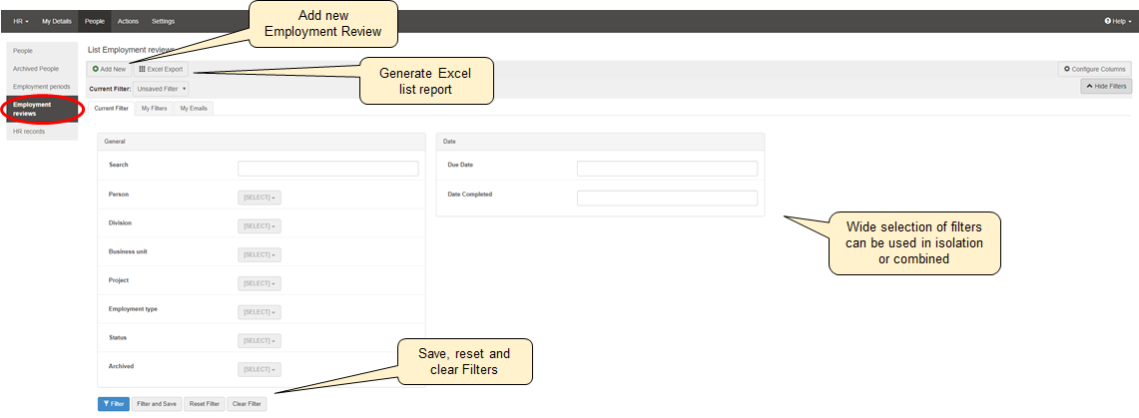Open the Employment type select dropdown

260,312
